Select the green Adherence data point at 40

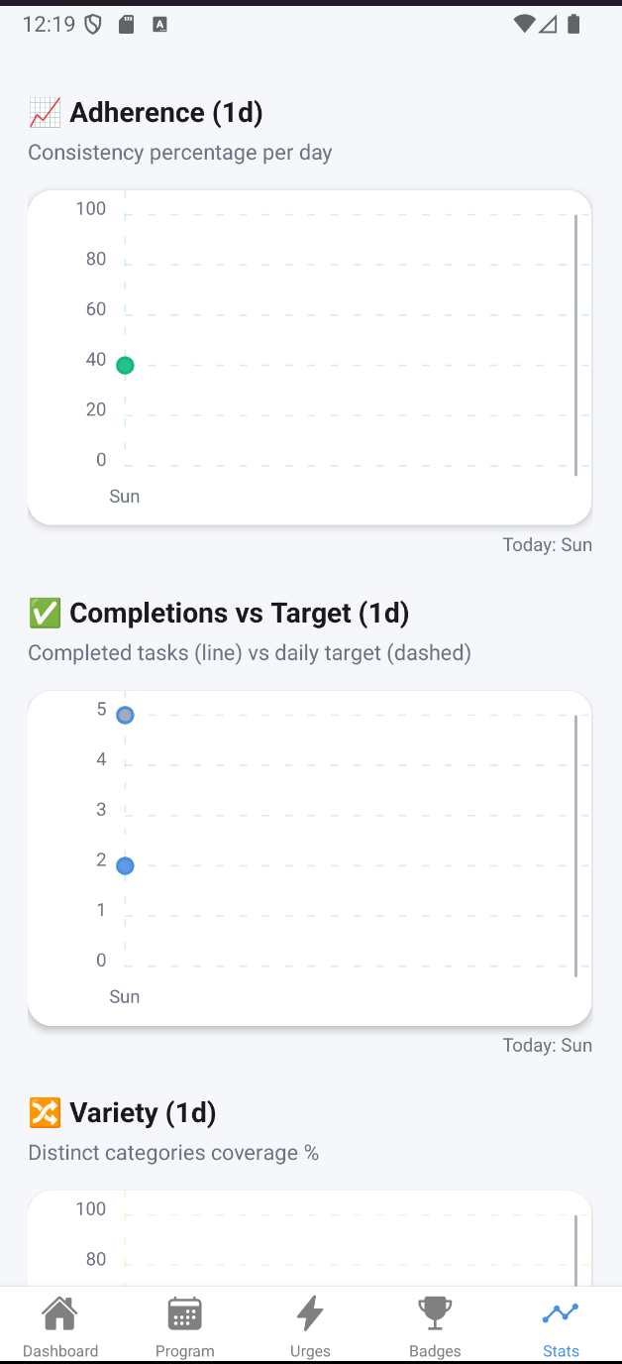125,366
